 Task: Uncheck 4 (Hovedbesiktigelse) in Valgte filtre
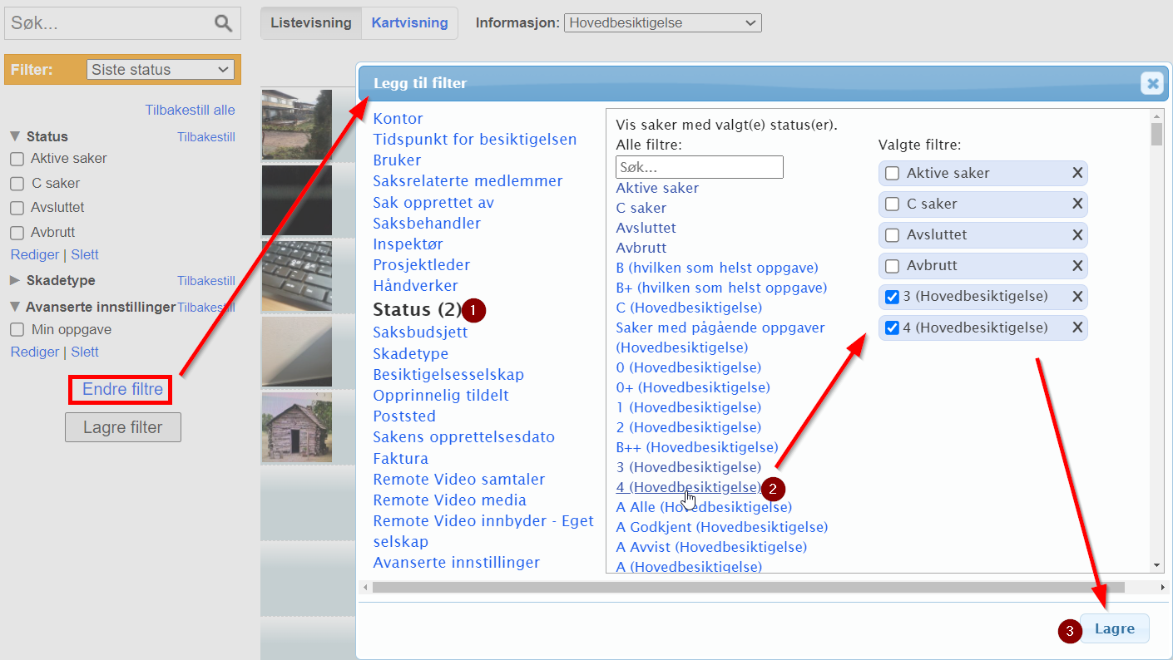[892, 328]
